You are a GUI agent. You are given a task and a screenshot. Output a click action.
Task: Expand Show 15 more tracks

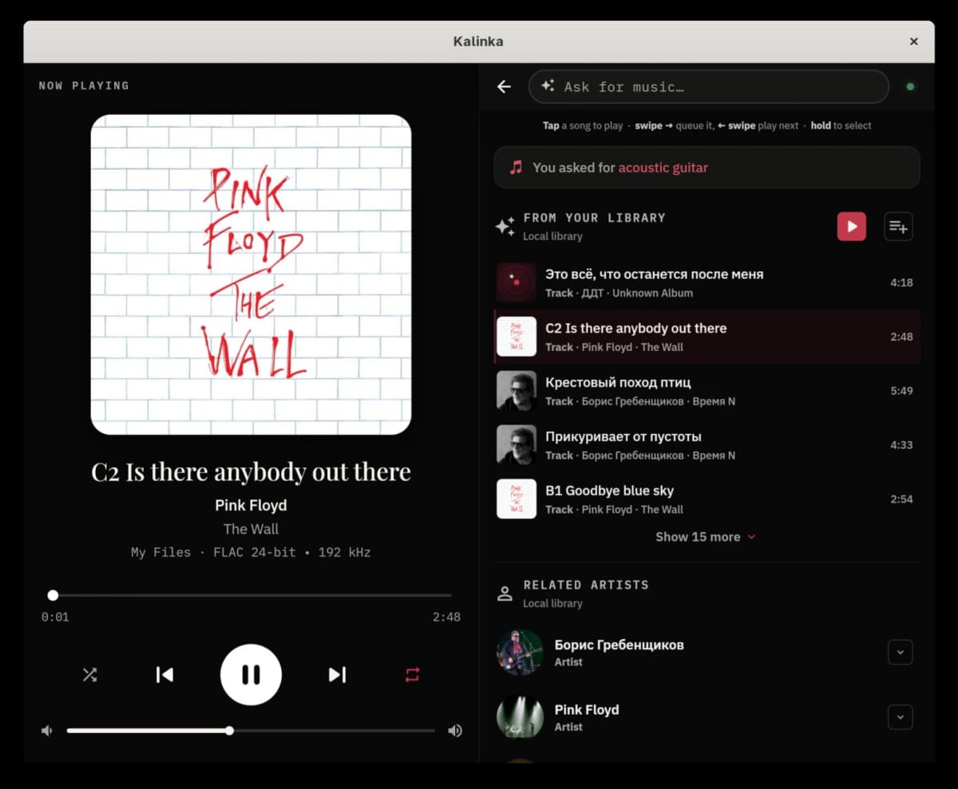tap(705, 537)
